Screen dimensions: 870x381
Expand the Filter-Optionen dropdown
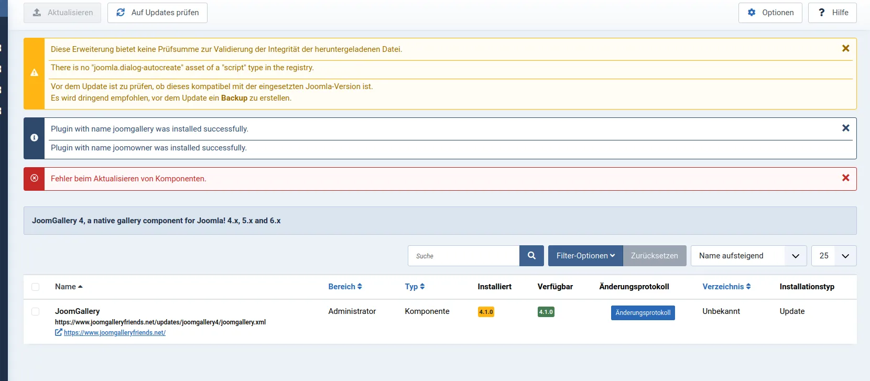click(585, 256)
